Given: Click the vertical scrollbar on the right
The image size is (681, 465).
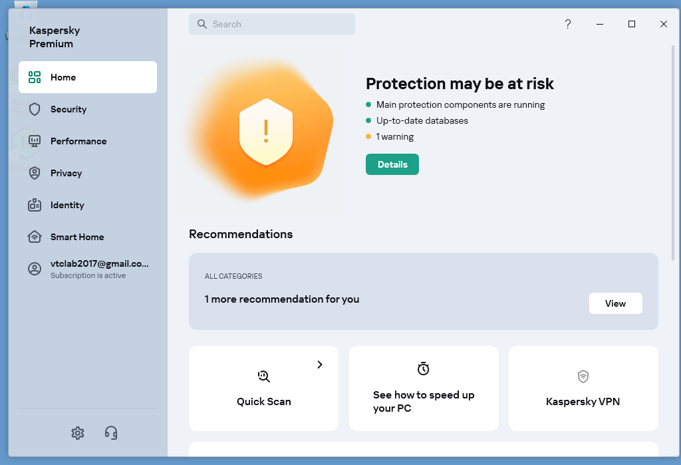Looking at the screenshot, I should point(674,153).
